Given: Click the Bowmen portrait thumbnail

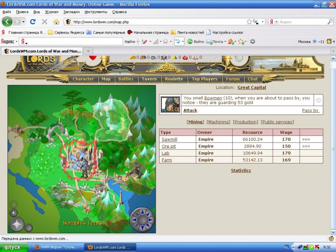Looking at the screenshot, I should 170,105.
